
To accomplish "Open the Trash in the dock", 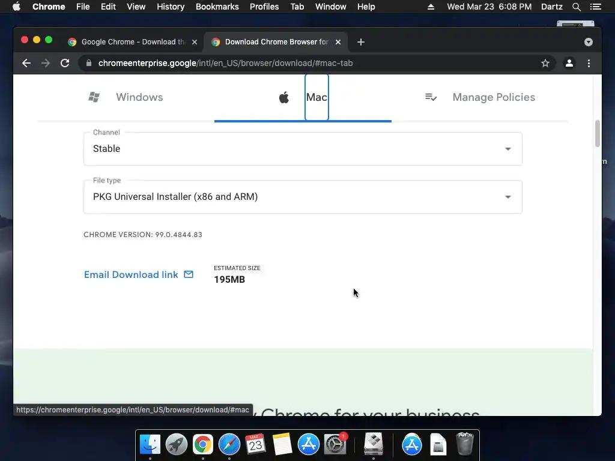I will click(465, 444).
